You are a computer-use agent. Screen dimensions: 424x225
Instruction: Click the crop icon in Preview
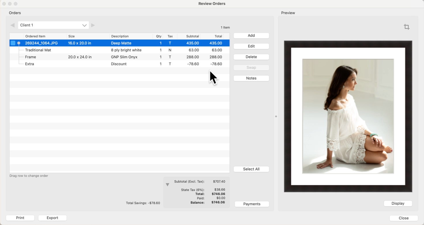point(406,27)
